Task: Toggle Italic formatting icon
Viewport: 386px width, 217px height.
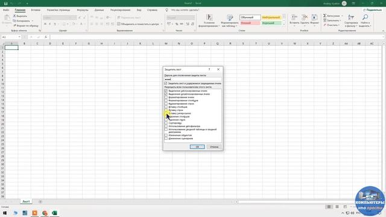Action: pos(49,24)
